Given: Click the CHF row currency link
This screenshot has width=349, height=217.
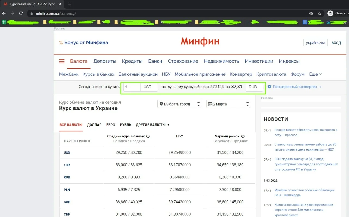Looking at the screenshot, I should (x=67, y=215).
